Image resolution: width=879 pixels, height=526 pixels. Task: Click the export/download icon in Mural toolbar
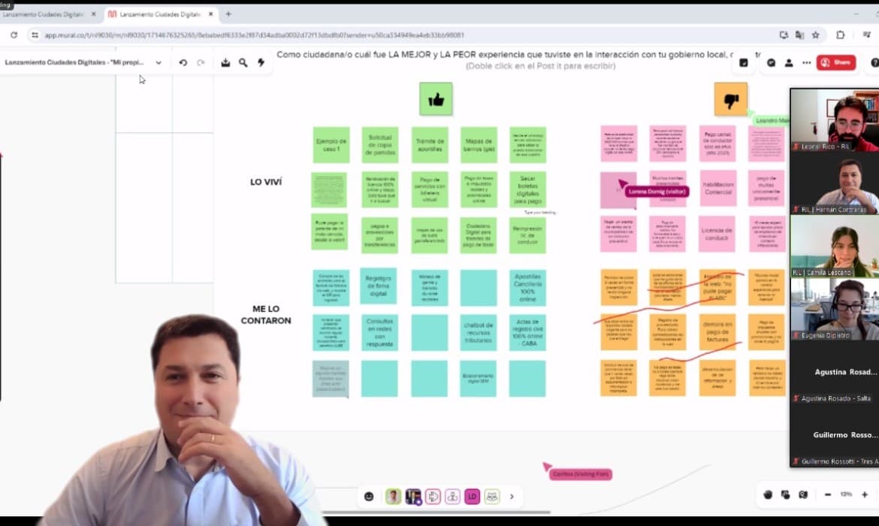click(225, 63)
